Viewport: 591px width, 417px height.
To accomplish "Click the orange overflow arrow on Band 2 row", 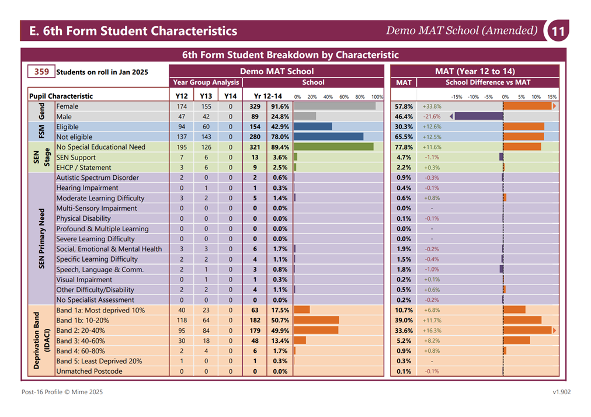I will coord(554,331).
